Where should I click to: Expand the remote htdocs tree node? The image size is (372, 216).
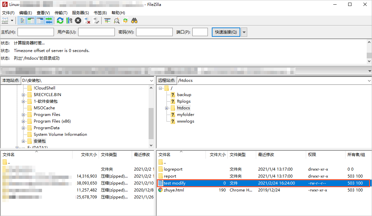(166, 108)
